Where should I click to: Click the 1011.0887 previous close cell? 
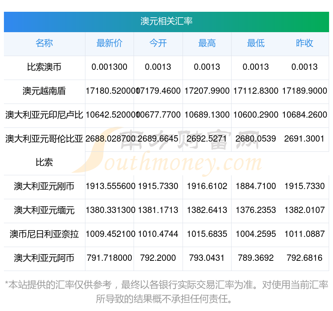tap(304, 234)
